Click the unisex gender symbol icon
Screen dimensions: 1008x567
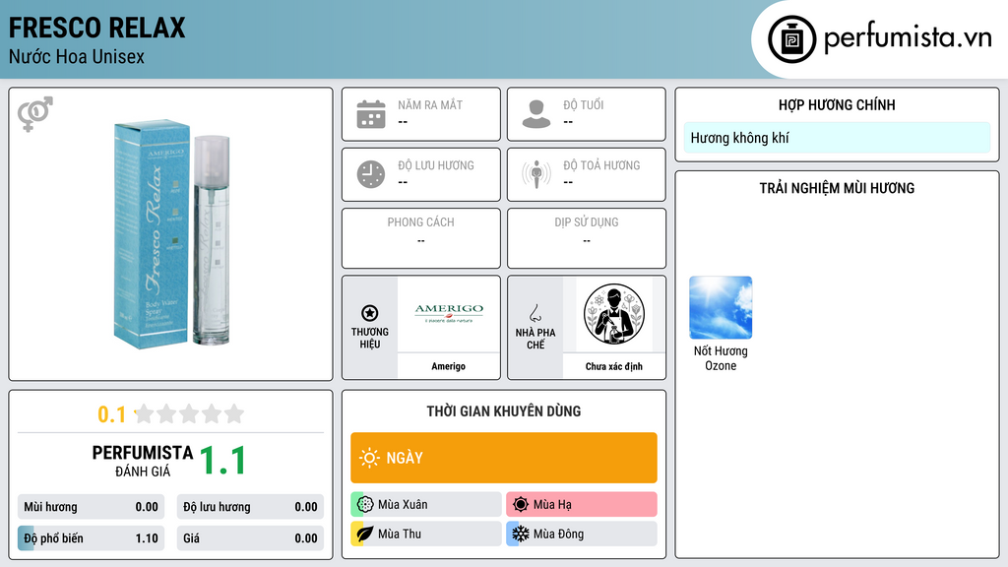tap(35, 114)
